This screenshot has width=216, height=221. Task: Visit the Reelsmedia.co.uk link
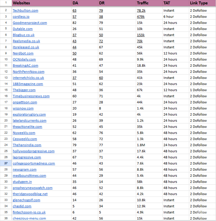coord(27,41)
